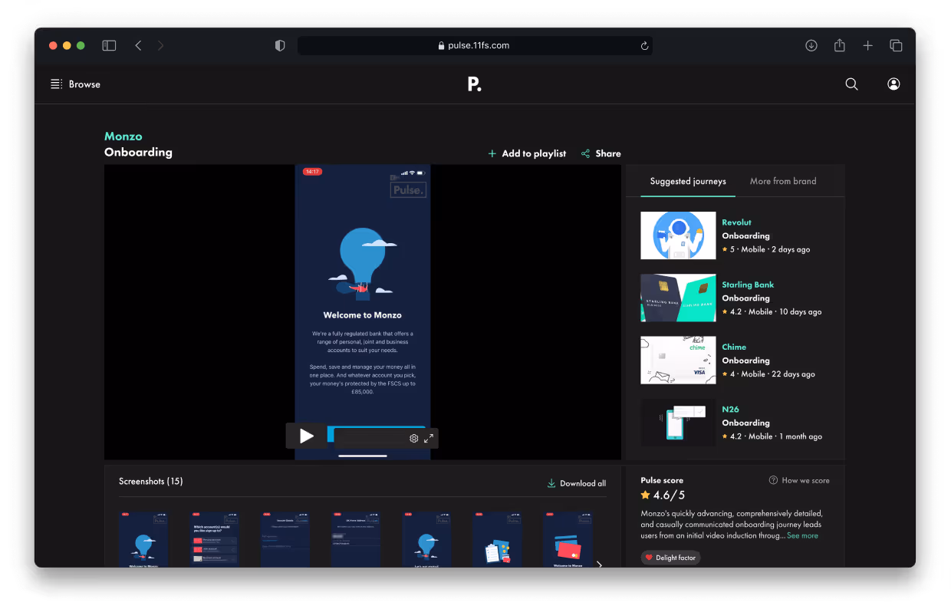Select the Suggested journeys tab
The height and width of the screenshot is (609, 951).
688,181
